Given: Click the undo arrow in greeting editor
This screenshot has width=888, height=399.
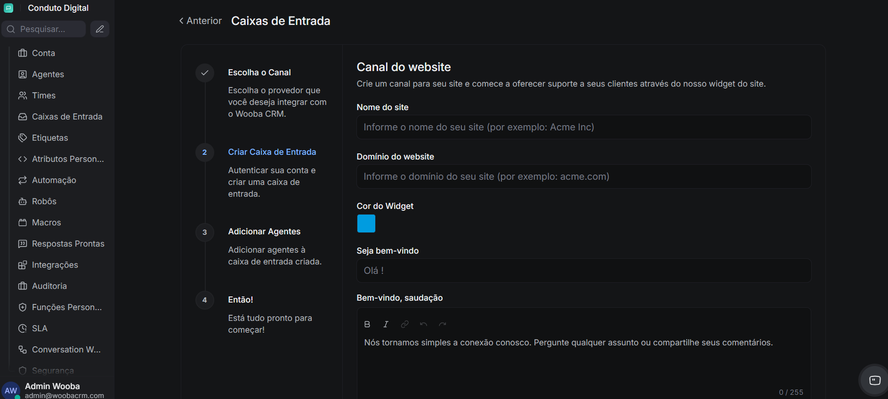Looking at the screenshot, I should (x=423, y=324).
